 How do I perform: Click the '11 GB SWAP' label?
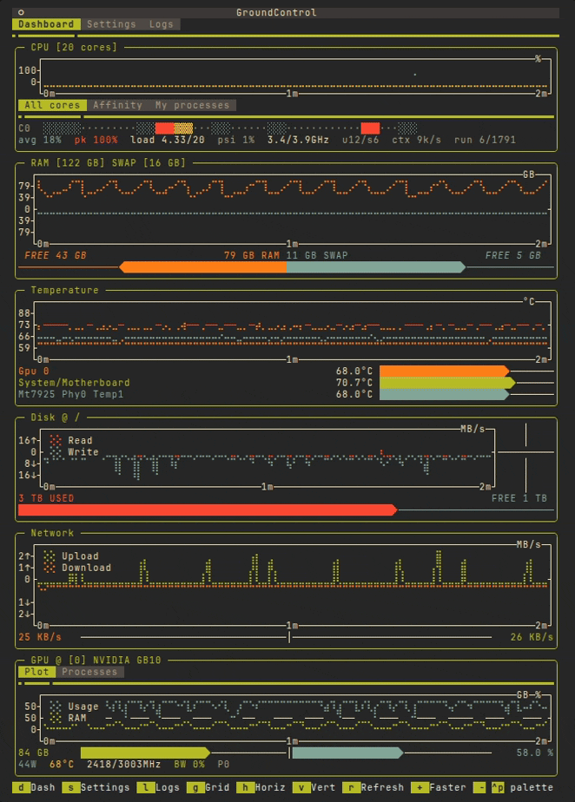tap(317, 255)
